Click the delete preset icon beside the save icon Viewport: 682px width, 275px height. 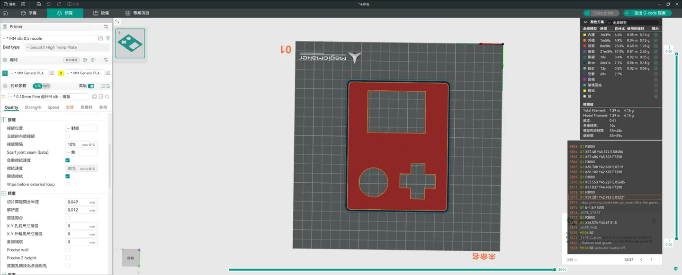(101, 97)
